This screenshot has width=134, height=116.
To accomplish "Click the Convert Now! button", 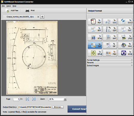I will pyautogui.click(x=77, y=109).
